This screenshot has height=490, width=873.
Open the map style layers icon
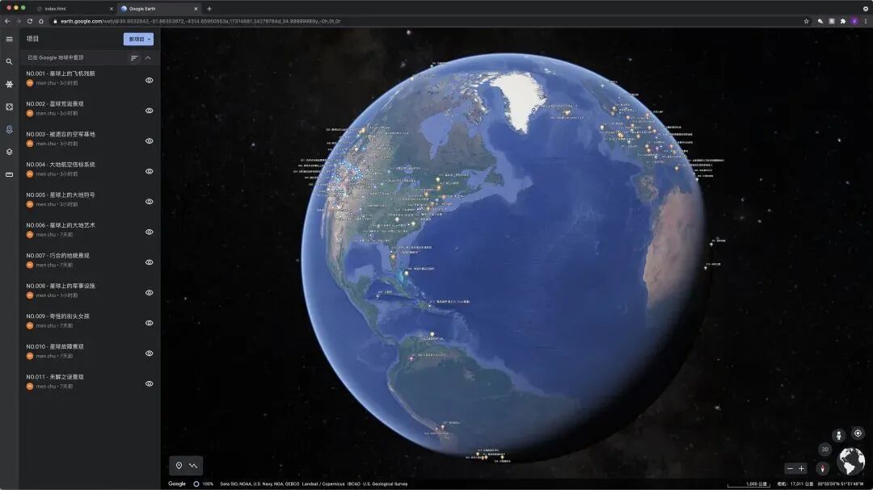pyautogui.click(x=10, y=152)
